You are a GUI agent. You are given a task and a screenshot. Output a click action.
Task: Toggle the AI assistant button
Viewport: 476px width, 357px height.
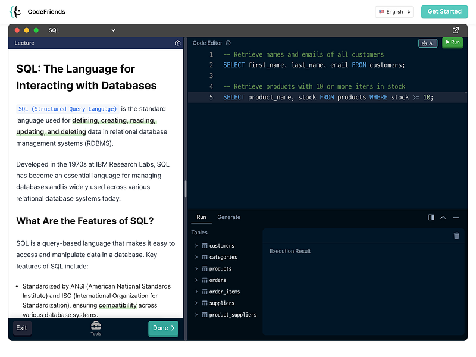[428, 43]
